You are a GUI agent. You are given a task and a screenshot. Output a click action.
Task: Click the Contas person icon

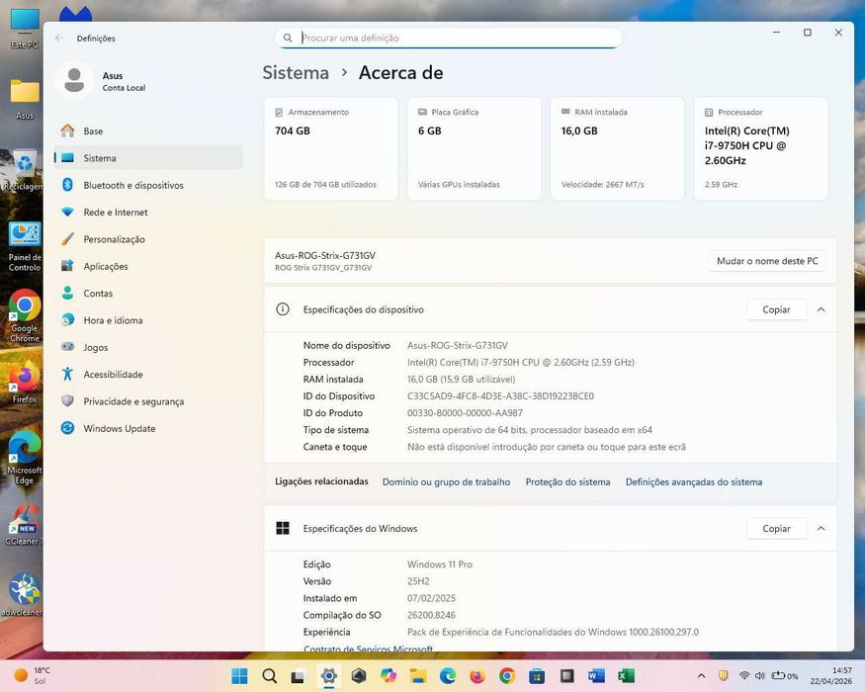[x=68, y=293]
